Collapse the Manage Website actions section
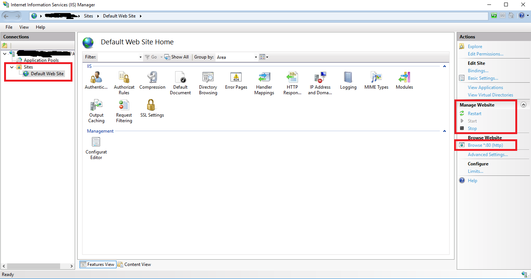This screenshot has height=279, width=531. click(524, 105)
